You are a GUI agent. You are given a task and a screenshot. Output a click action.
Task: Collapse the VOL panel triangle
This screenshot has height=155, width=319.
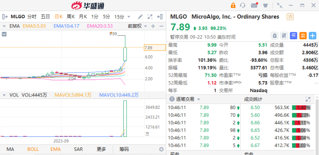pyautogui.click(x=4, y=95)
